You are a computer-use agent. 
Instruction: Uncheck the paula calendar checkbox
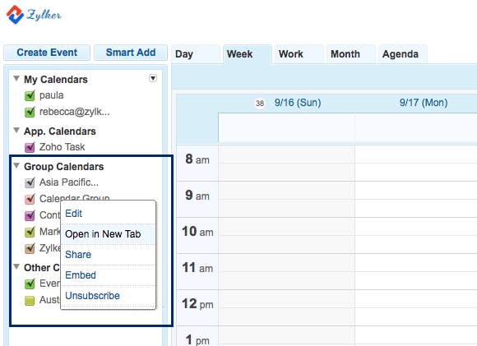pyautogui.click(x=30, y=95)
